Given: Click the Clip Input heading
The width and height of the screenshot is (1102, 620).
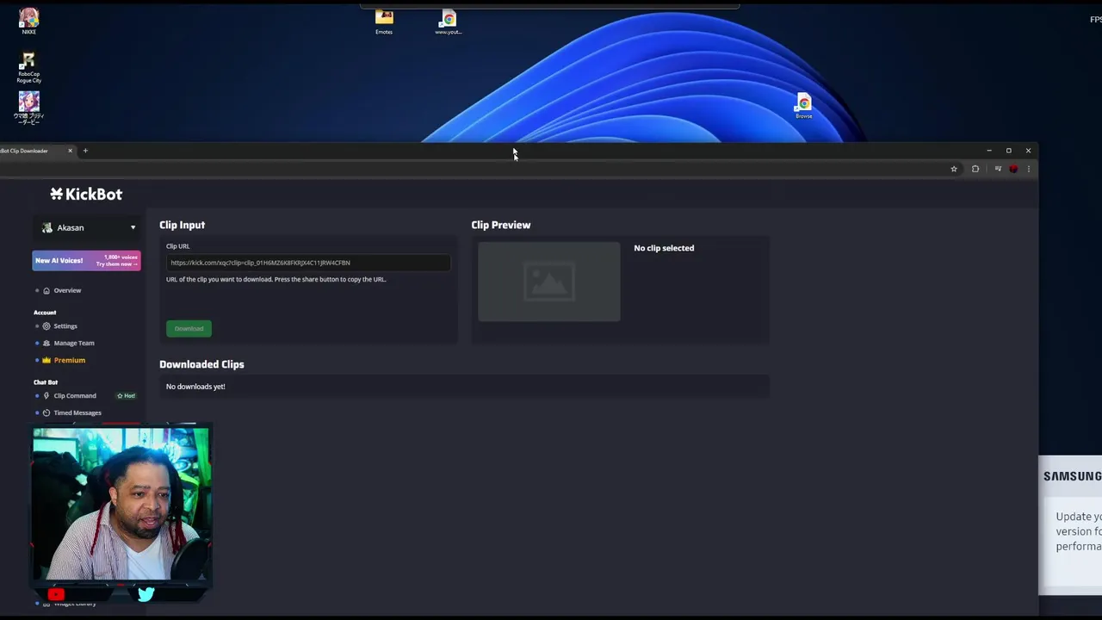Looking at the screenshot, I should tap(182, 225).
